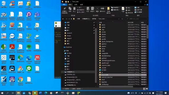Click the blue Help question mark icon

pos(147,5)
